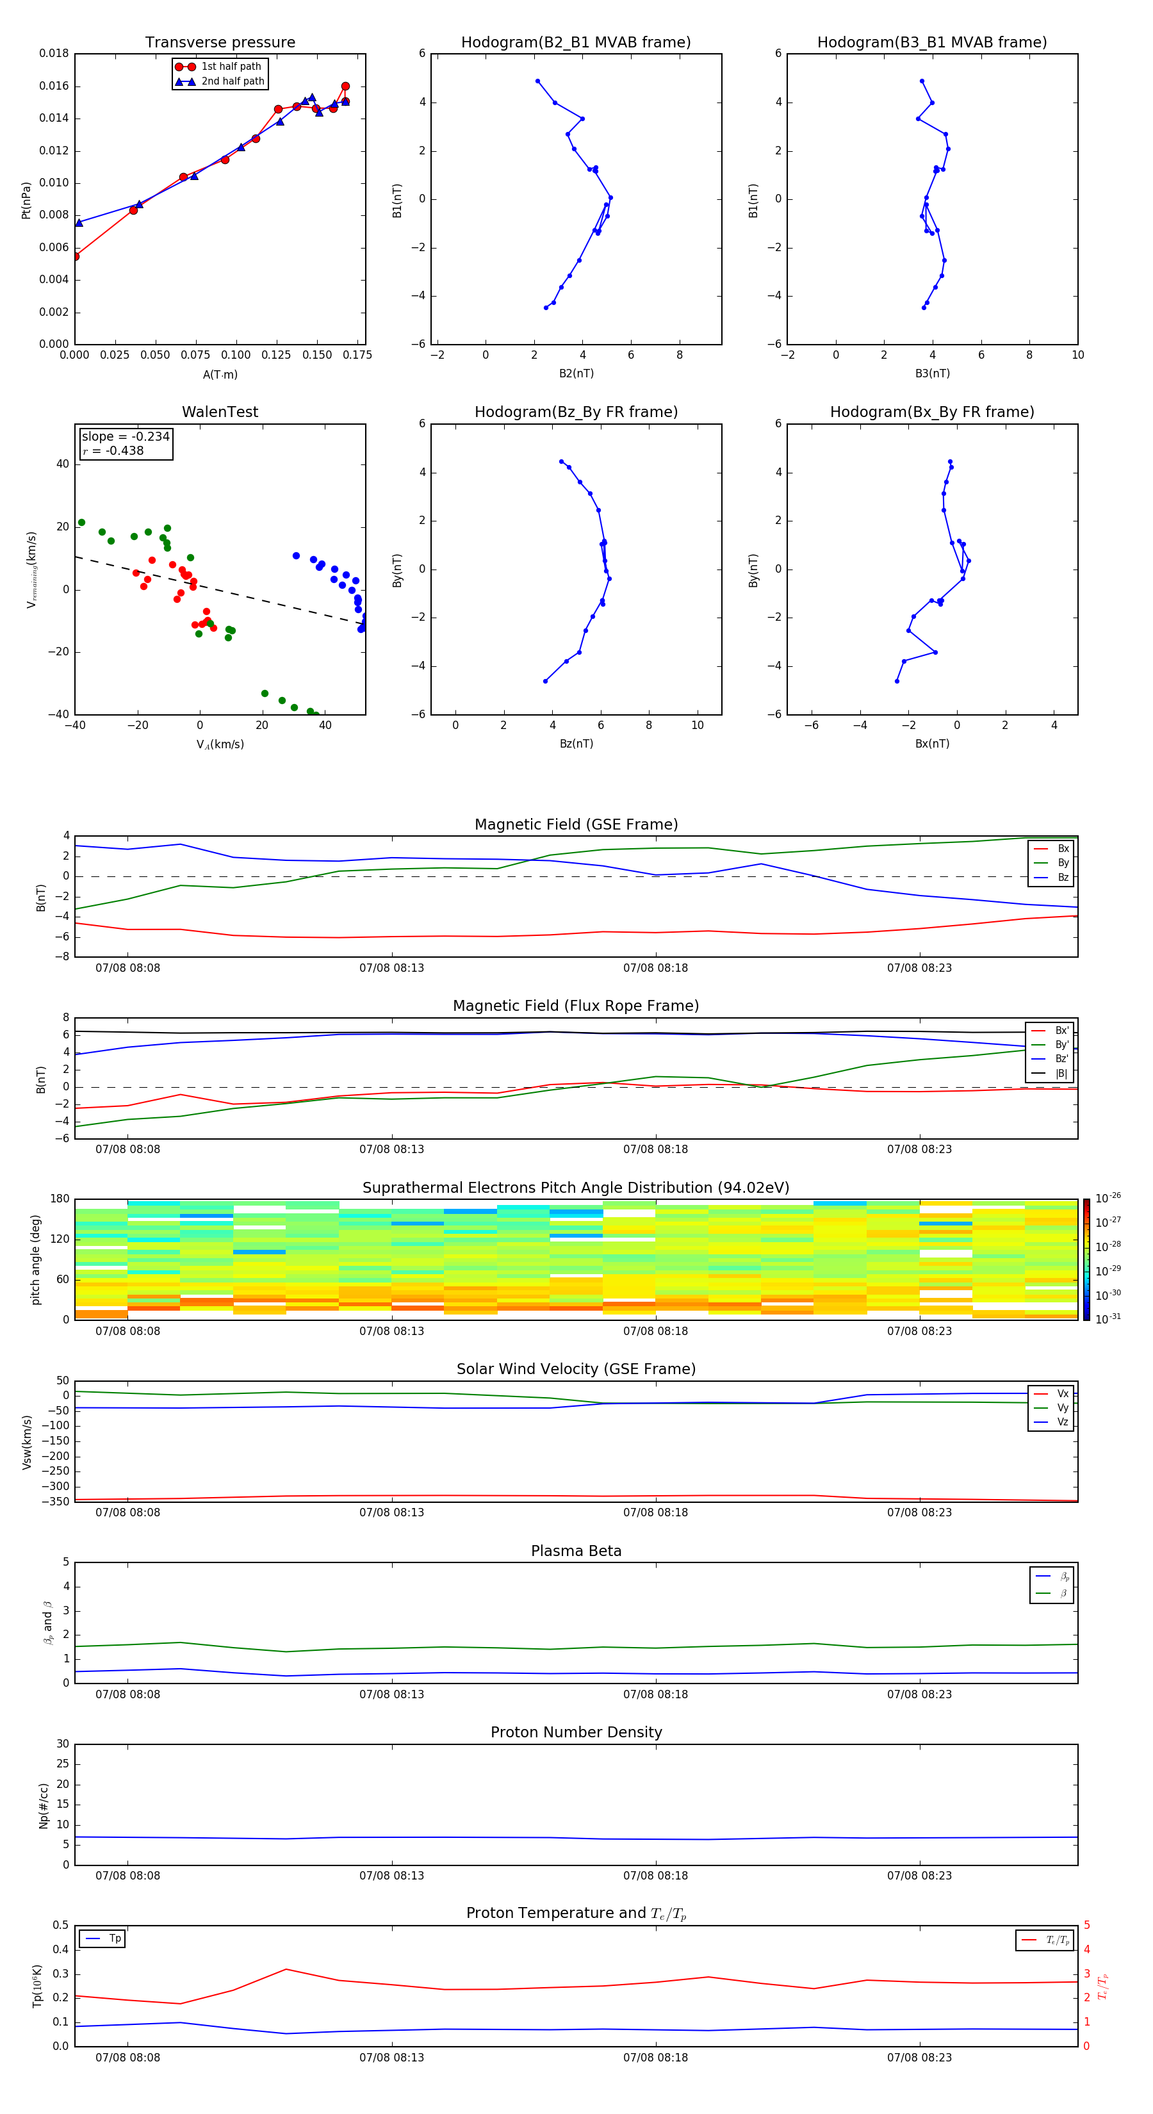The image size is (1153, 2114).
Task: Click the '10^-31' colorbar label
Action: [1108, 1319]
